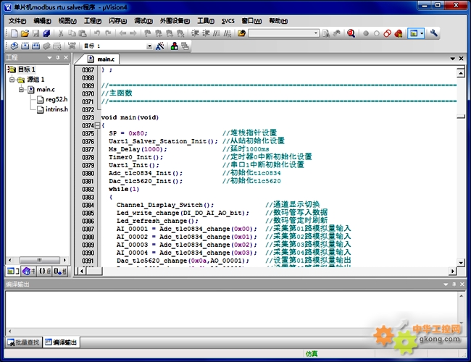
Task: Switch to the Templates tab in project panel
Action: (x=59, y=271)
